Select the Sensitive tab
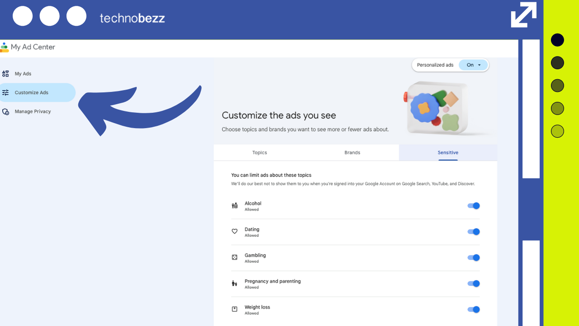 coord(448,153)
